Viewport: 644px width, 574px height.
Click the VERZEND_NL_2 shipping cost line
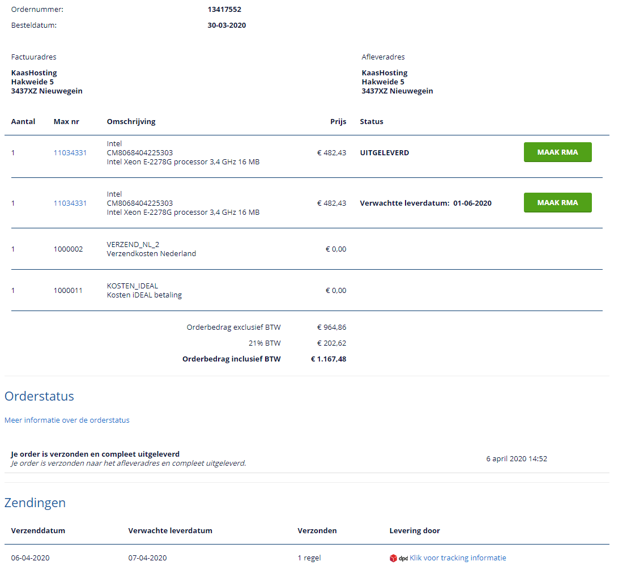[133, 244]
